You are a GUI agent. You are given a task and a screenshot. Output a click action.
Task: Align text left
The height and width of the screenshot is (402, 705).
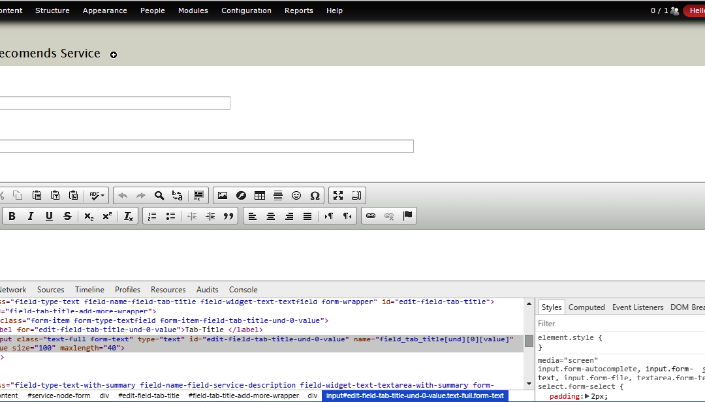pyautogui.click(x=252, y=216)
